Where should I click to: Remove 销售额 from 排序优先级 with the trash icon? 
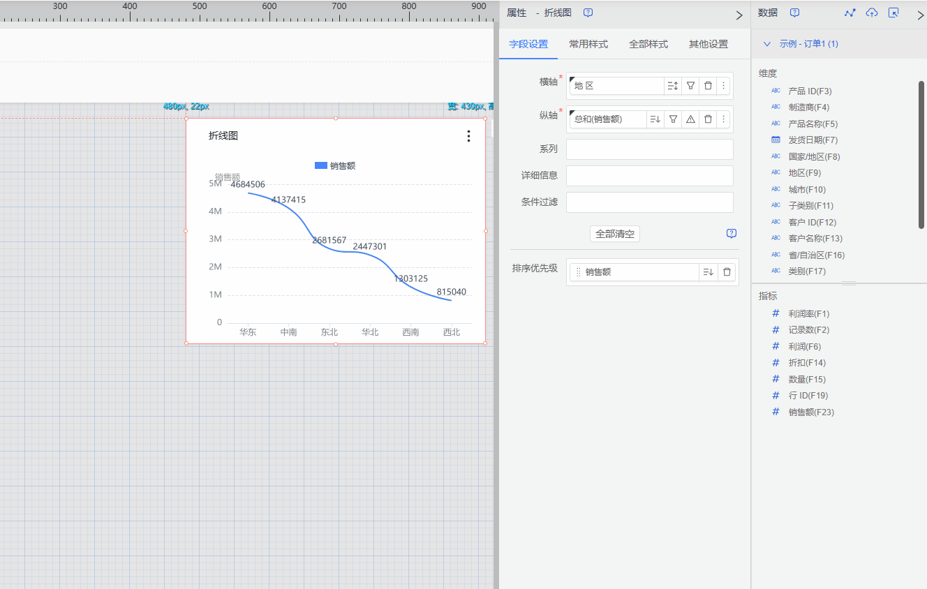727,272
